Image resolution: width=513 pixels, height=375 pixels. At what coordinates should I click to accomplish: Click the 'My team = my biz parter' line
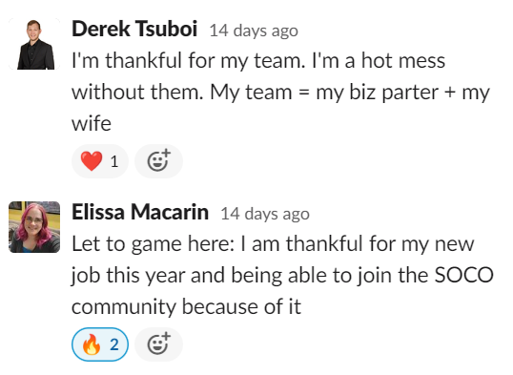(x=324, y=92)
